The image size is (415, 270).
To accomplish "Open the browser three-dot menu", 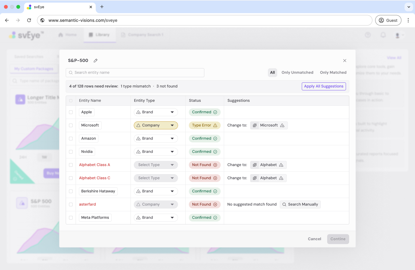I will pos(408,20).
